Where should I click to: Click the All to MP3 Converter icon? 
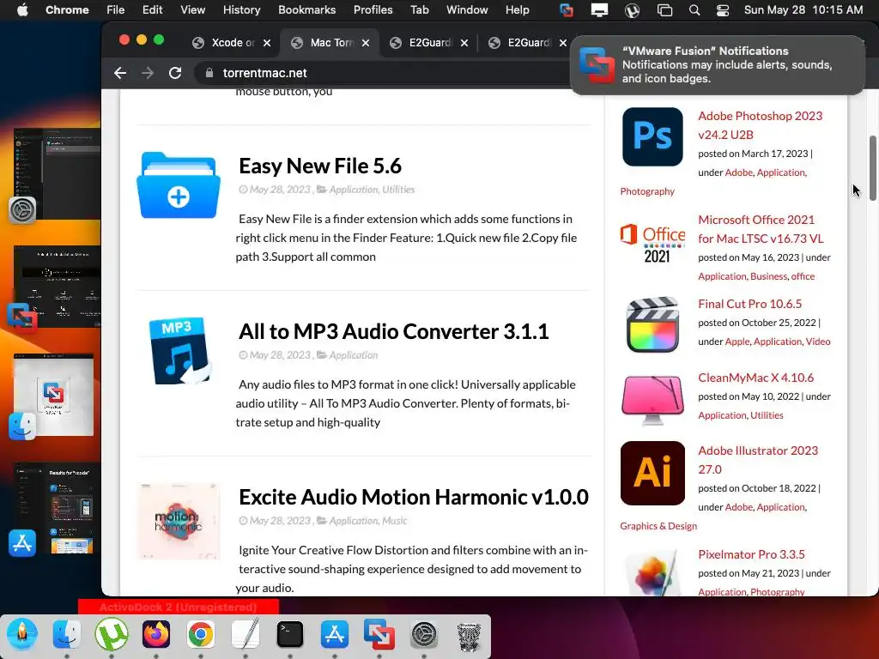(x=180, y=351)
